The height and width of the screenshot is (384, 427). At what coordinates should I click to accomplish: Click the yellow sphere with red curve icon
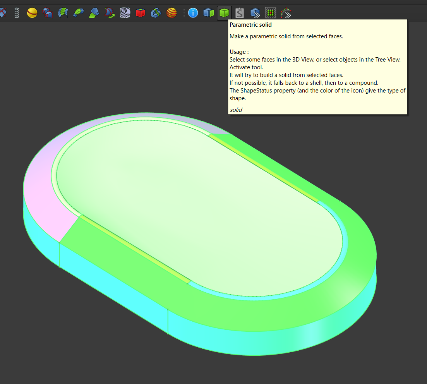pos(32,13)
